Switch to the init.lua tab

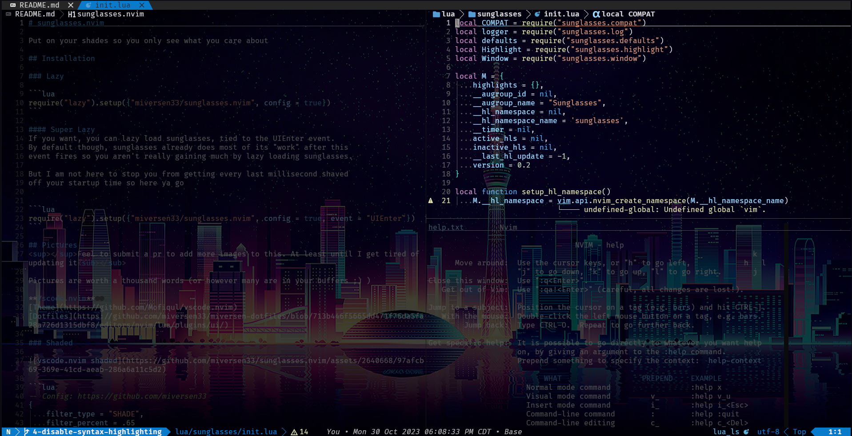pos(112,5)
